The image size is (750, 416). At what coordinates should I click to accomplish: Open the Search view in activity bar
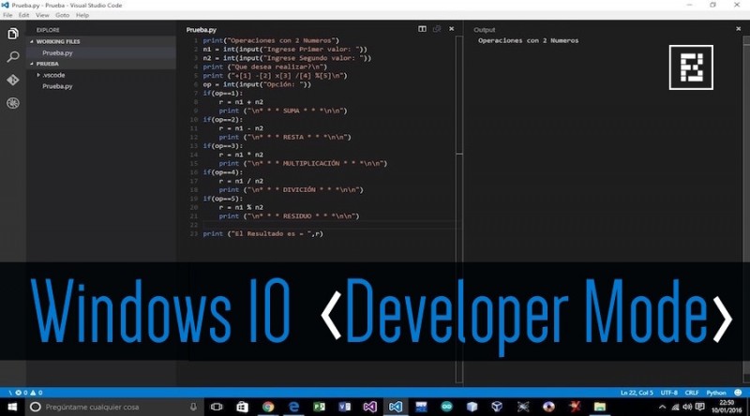(x=13, y=57)
